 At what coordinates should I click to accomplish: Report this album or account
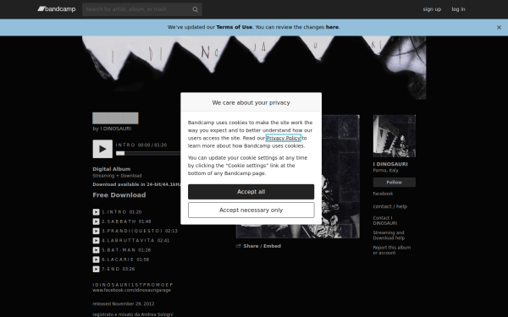pos(392,250)
